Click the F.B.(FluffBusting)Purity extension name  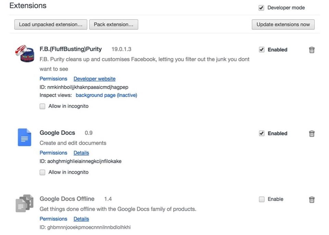[71, 49]
